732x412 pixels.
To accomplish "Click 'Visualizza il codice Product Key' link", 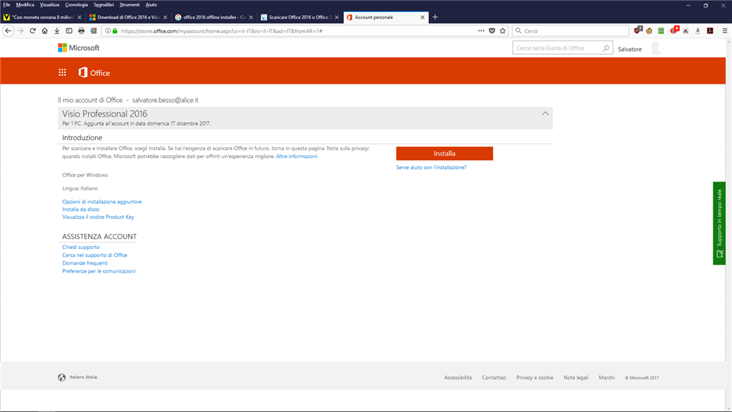I will (98, 217).
